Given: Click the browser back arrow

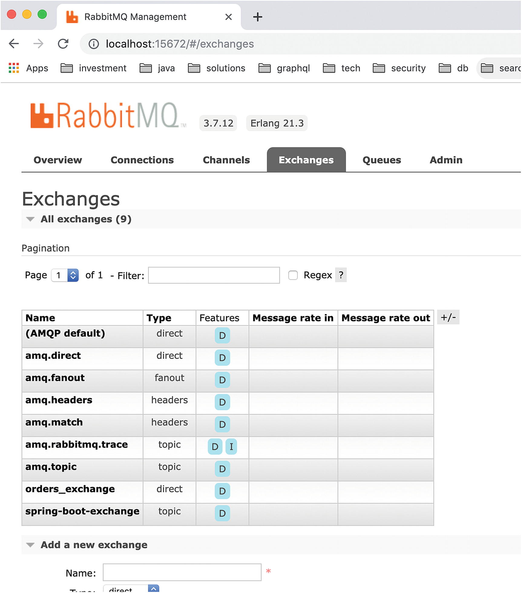Looking at the screenshot, I should 14,44.
